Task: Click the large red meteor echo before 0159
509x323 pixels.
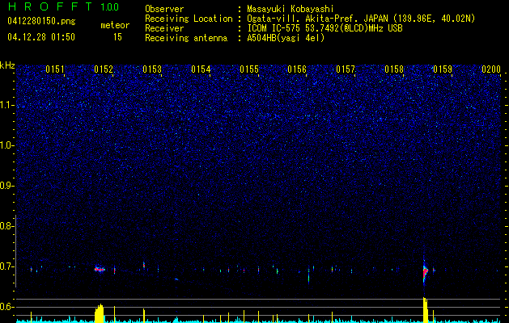Action: point(426,272)
